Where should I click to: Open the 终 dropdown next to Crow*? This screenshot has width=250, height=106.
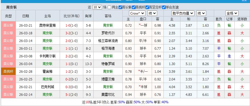(x=152, y=13)
